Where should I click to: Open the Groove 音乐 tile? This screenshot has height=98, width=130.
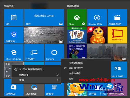point(97,18)
